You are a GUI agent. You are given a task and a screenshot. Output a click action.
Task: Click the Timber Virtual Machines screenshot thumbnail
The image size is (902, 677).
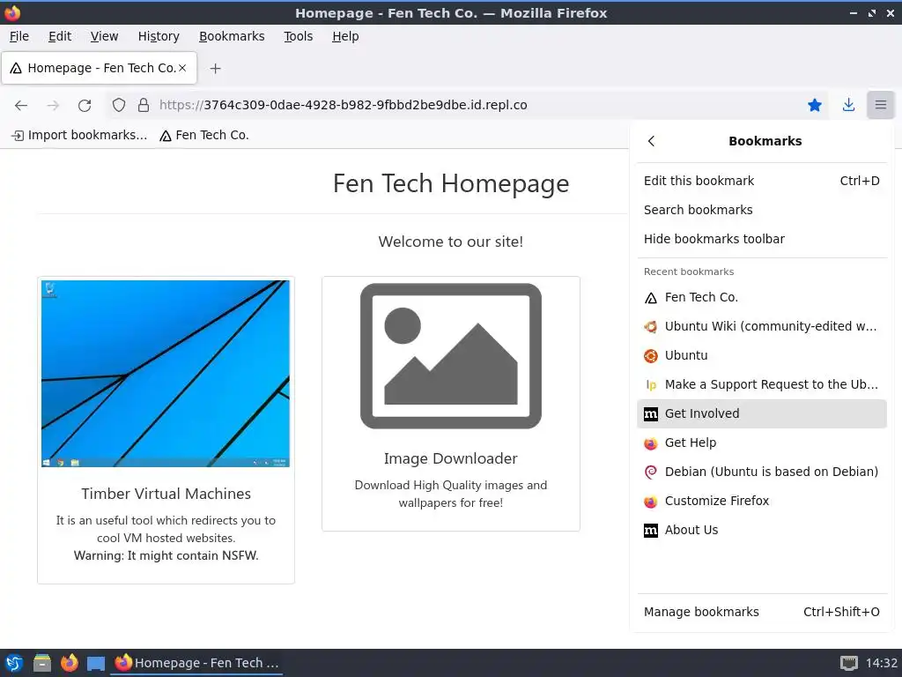tap(166, 374)
